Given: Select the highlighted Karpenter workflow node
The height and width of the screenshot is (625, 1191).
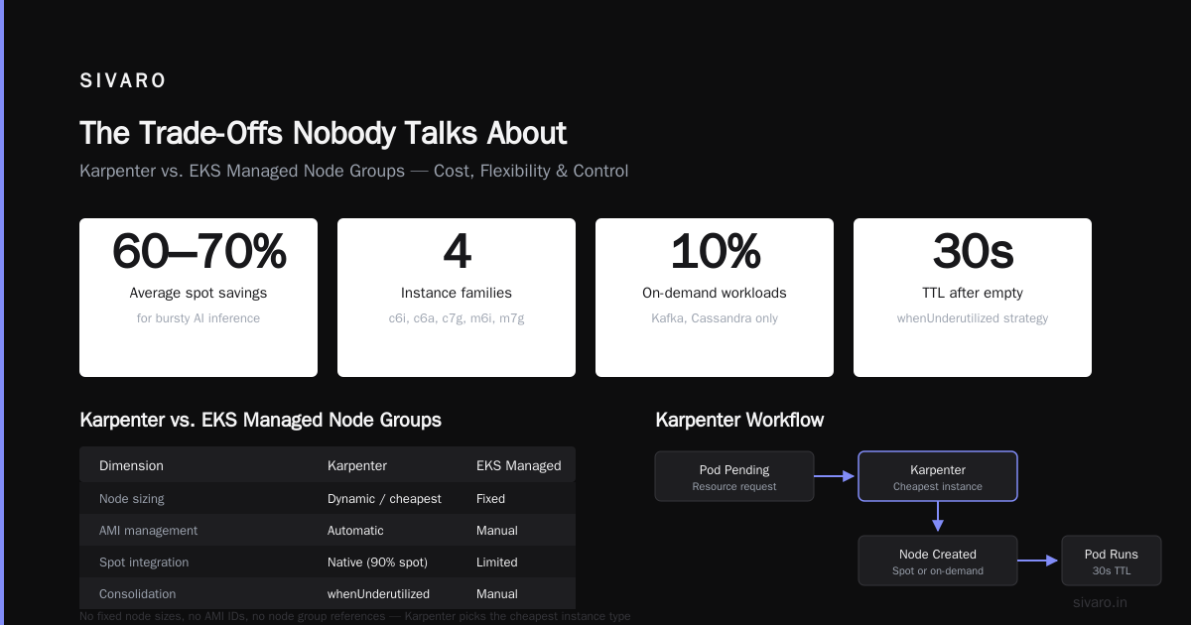Looking at the screenshot, I should tap(938, 476).
